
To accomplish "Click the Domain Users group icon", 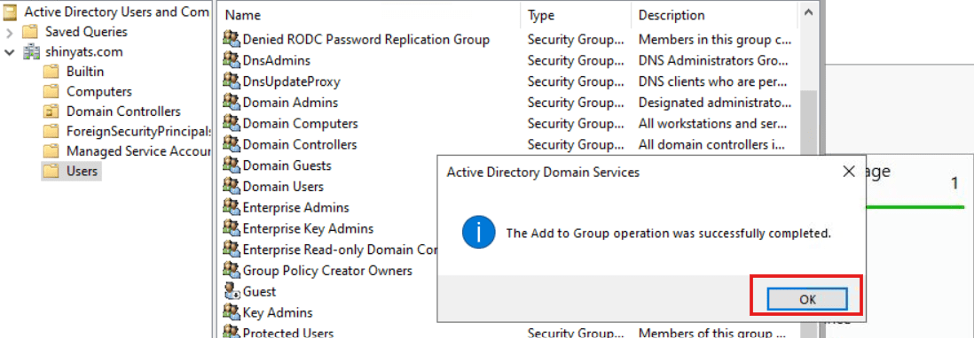I will point(231,187).
